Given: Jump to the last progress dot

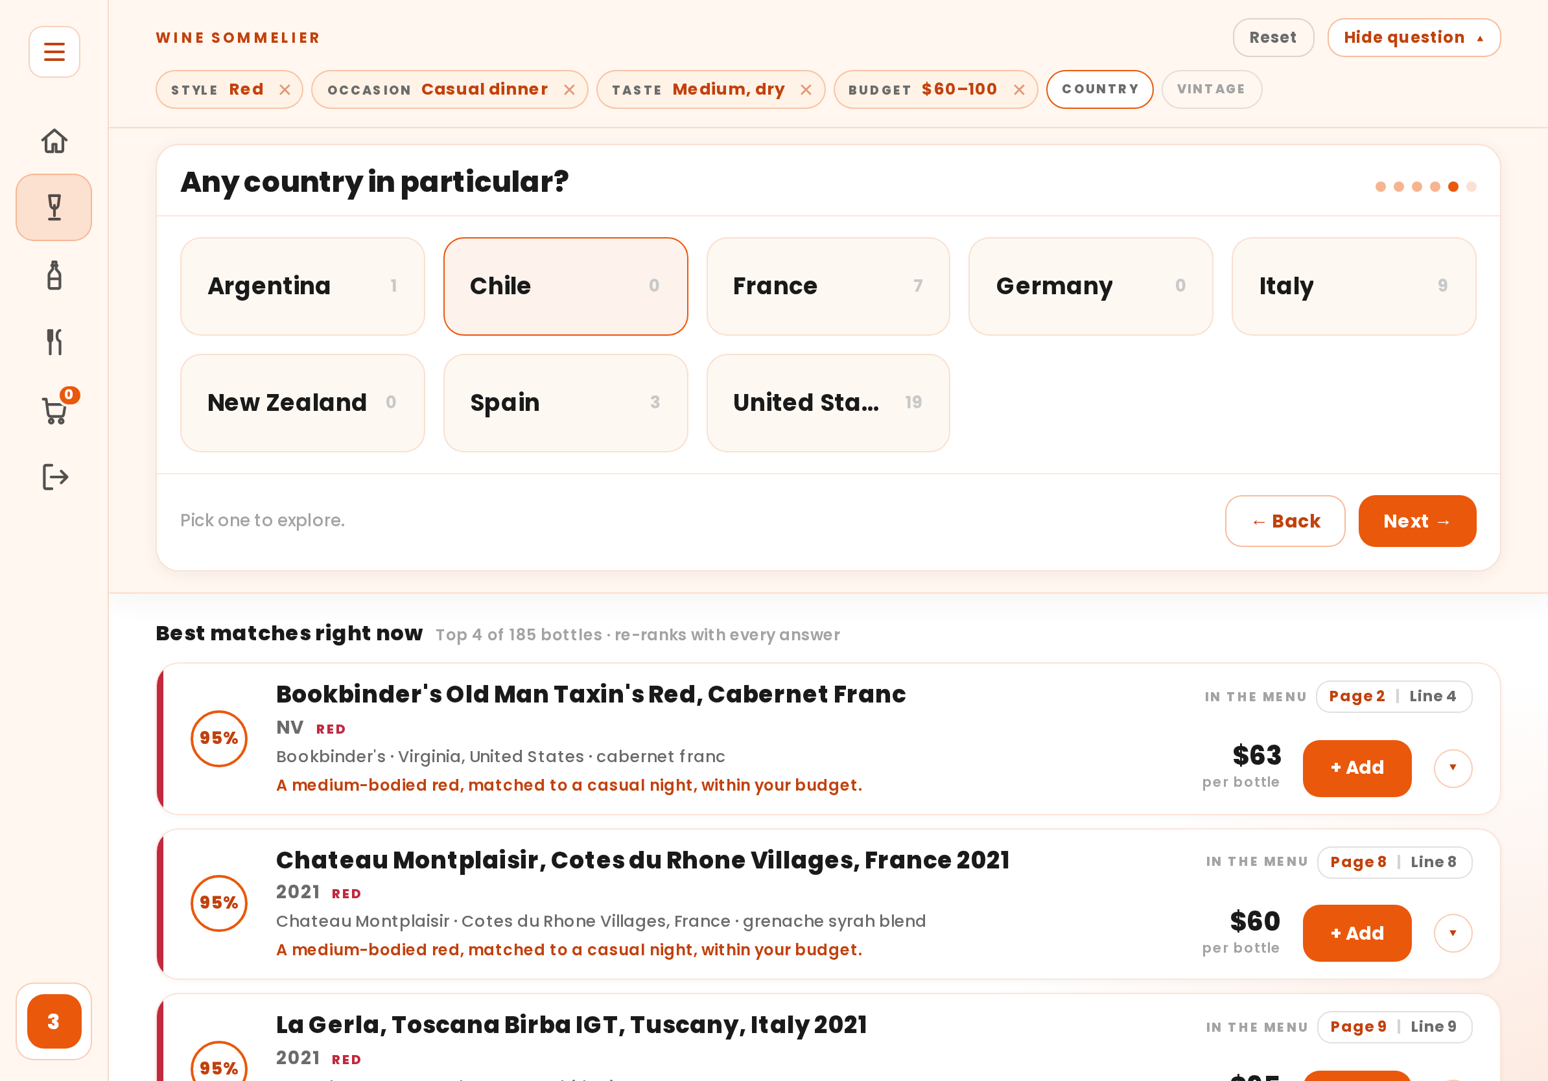Looking at the screenshot, I should 1471,187.
